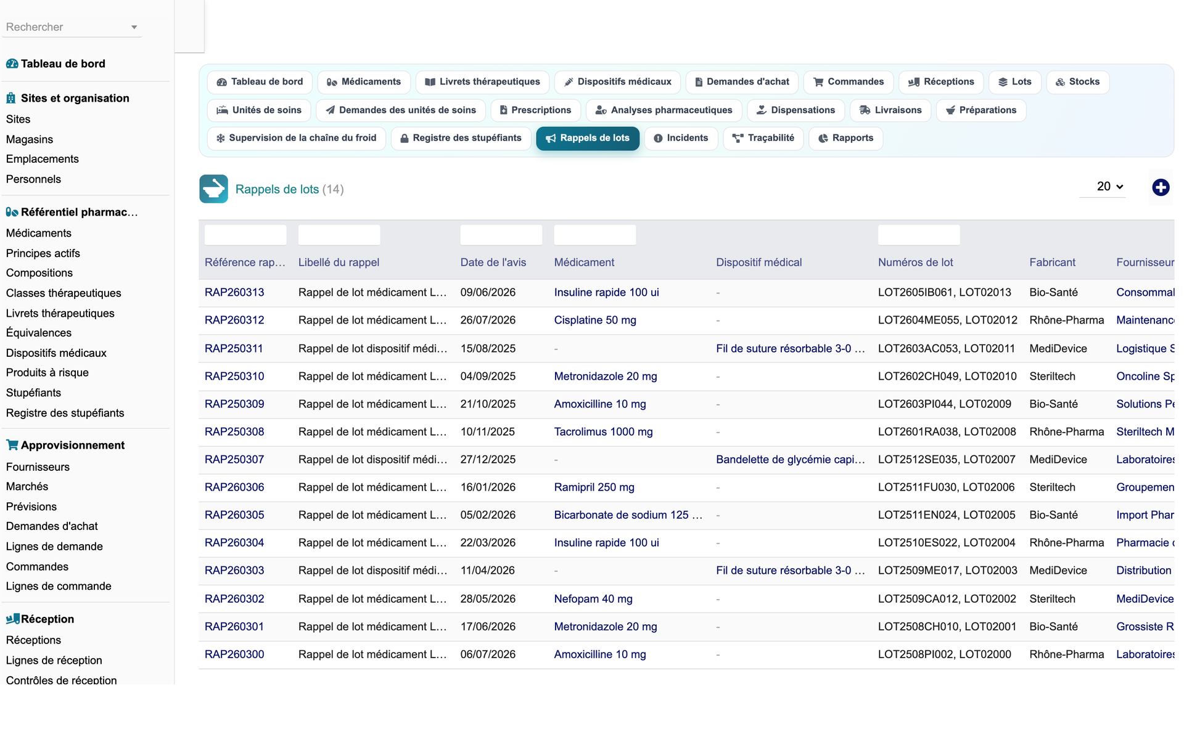The width and height of the screenshot is (1200, 742).
Task: Open recall reference RAP250311
Action: coord(234,348)
